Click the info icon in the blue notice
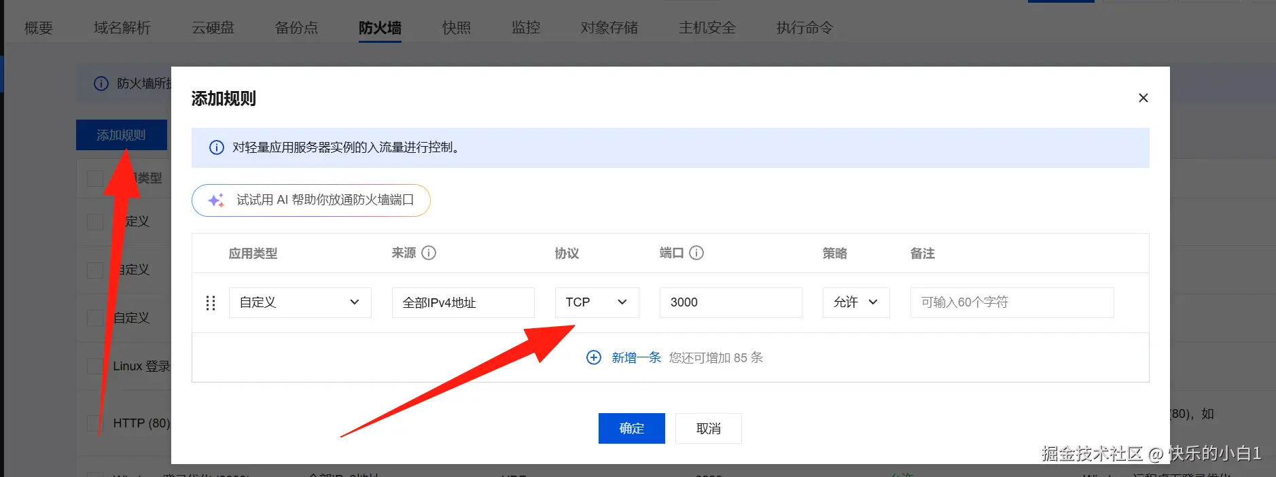1276x477 pixels. 217,147
